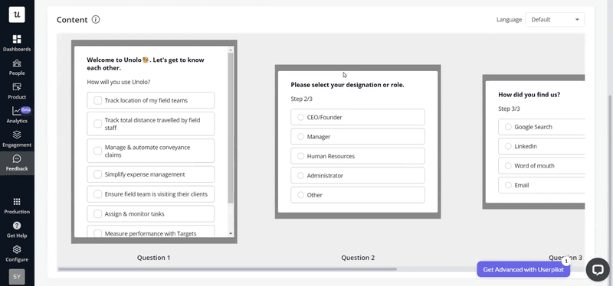Check 'Manage & automate conveyance claims'
Screen dimensions: 613x286
98,151
